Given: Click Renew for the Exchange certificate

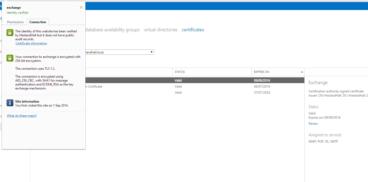Looking at the screenshot, I should coord(313,124).
